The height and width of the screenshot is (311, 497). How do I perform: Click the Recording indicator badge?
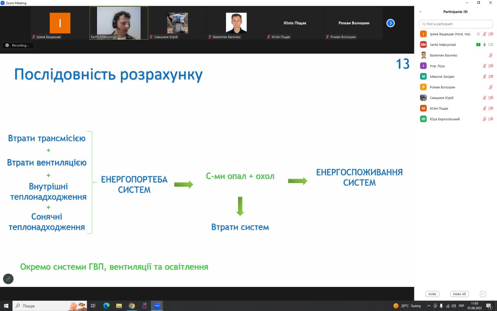coord(18,45)
